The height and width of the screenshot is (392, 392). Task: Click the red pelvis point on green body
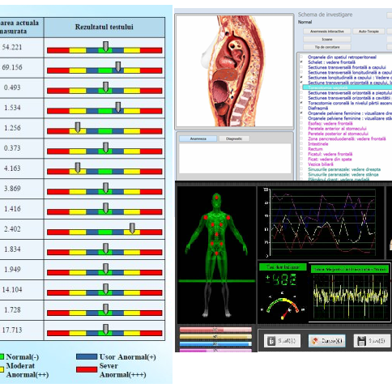tap(216, 254)
